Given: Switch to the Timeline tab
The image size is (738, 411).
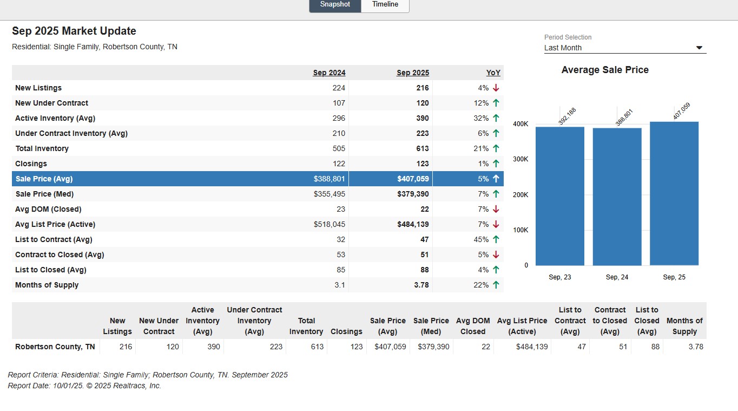Looking at the screenshot, I should pos(385,5).
